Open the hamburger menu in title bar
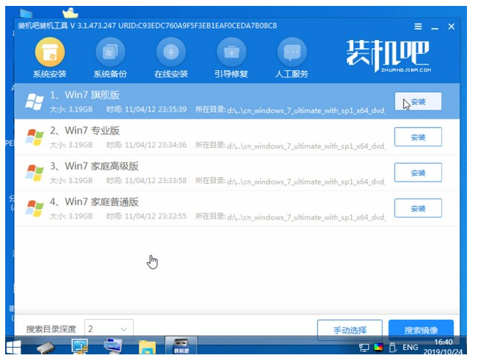 417,26
